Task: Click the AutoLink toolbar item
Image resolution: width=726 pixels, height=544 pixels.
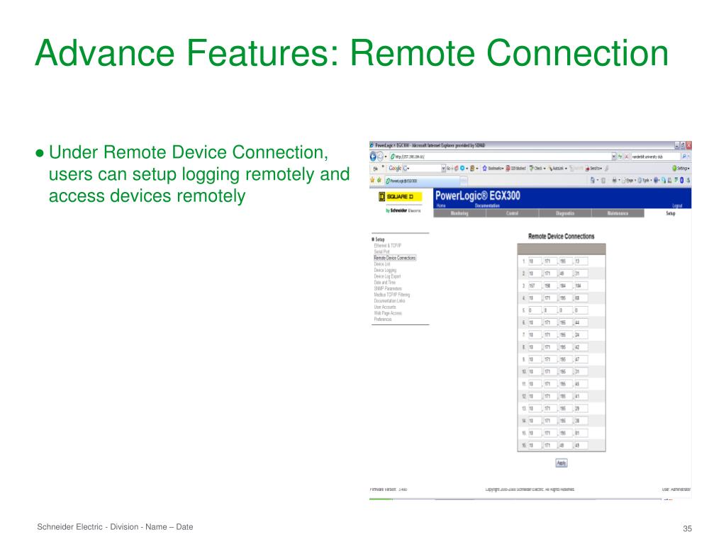Action: 558,169
